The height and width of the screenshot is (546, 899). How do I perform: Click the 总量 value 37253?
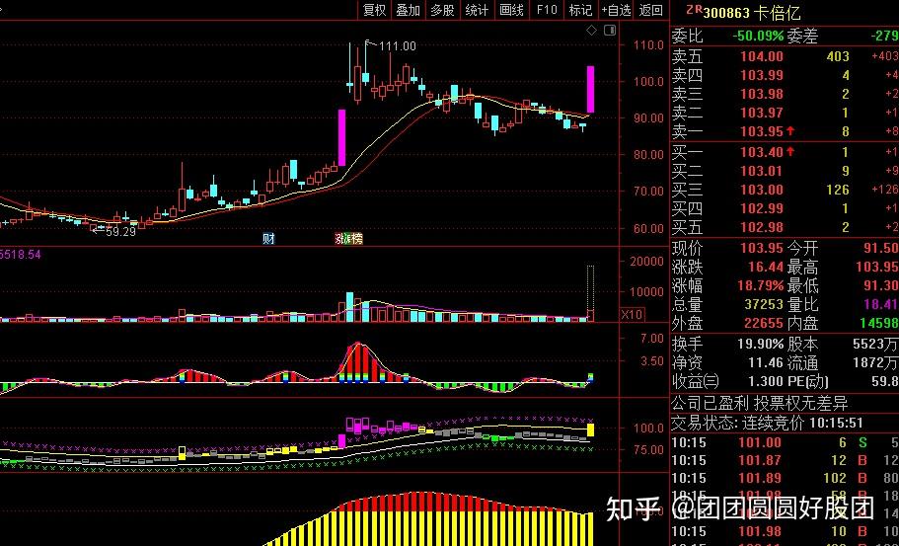point(765,304)
